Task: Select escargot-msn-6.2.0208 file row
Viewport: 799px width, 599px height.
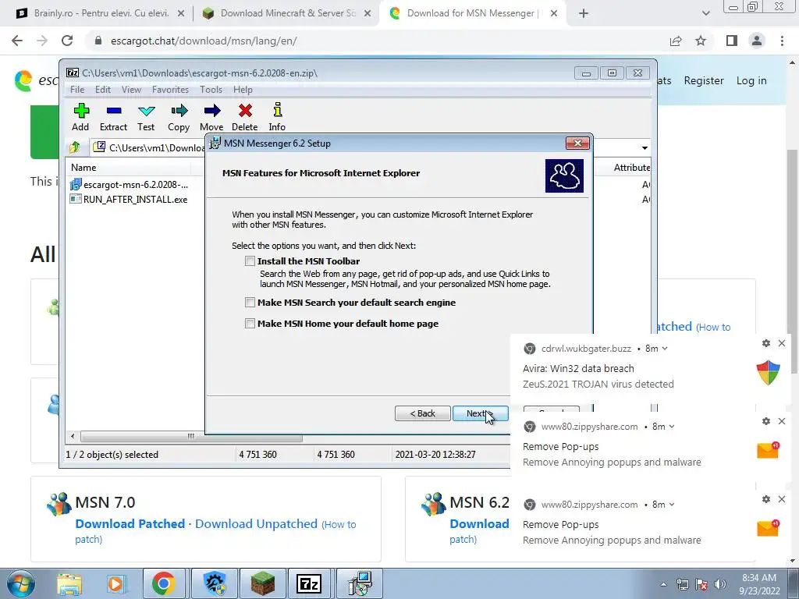Action: pos(136,184)
